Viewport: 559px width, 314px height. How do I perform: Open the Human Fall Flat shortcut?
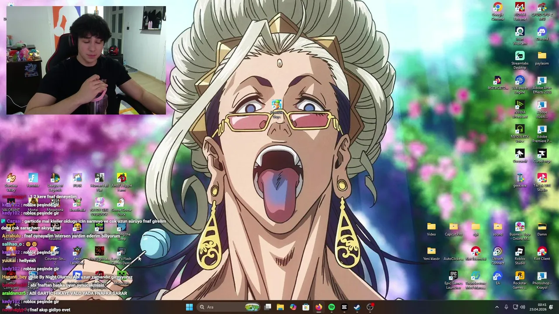coord(100,183)
